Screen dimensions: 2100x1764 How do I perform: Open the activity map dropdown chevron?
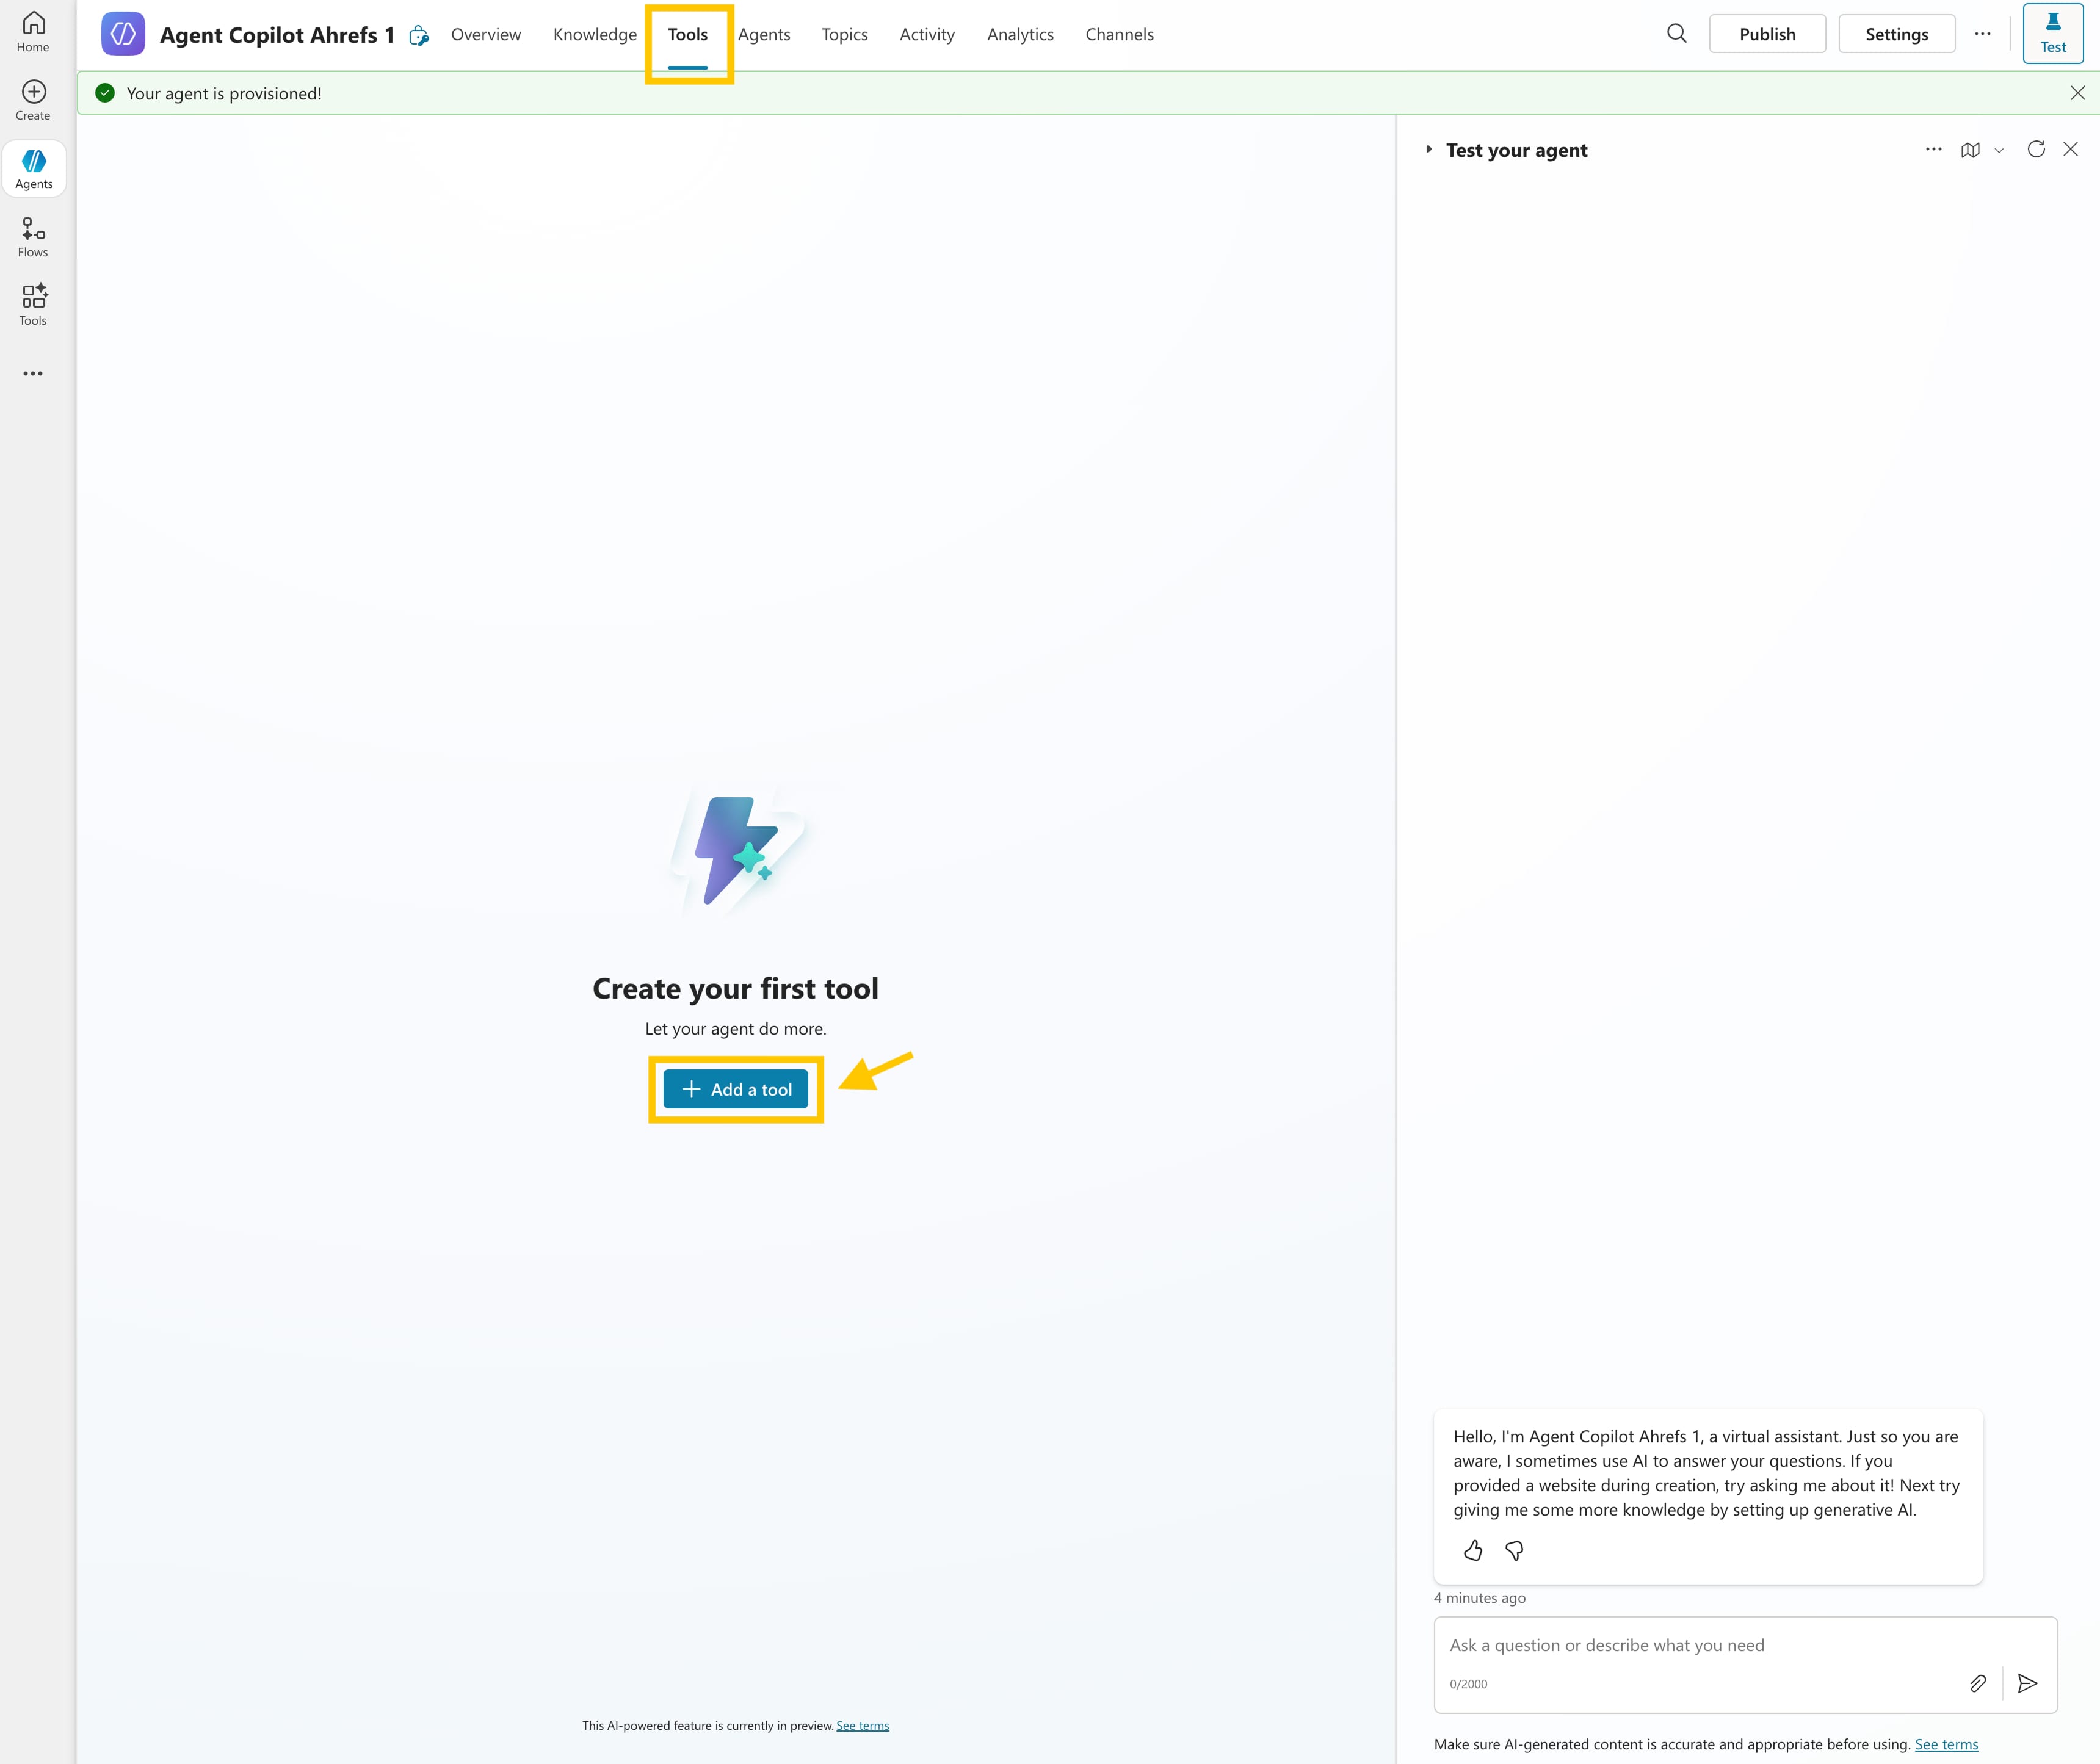click(x=1999, y=151)
